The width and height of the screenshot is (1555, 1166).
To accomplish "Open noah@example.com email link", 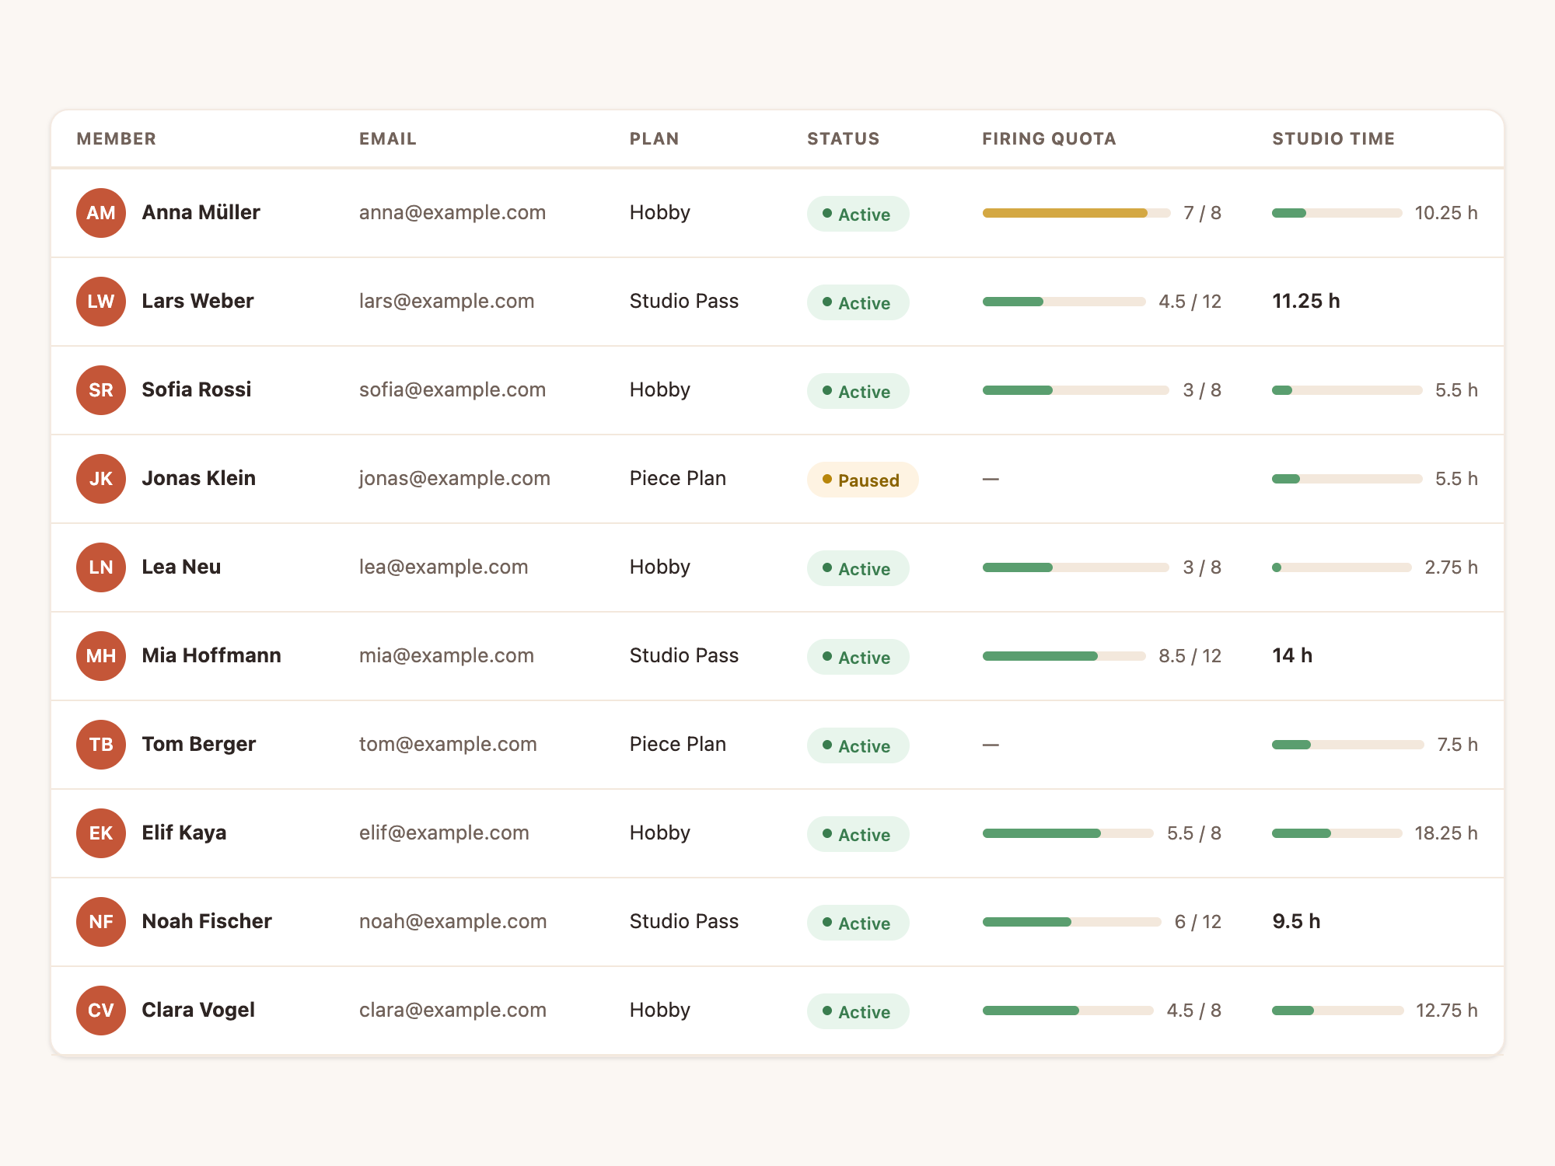I will pos(453,922).
